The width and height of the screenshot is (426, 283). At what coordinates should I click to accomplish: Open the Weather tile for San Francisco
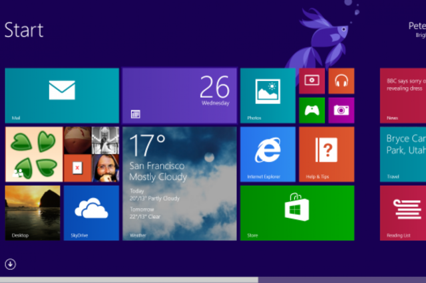(x=180, y=183)
